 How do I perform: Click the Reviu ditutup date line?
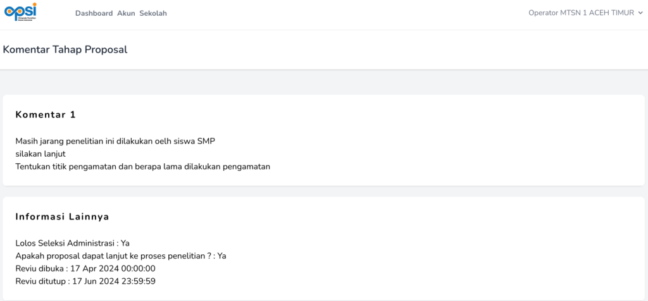[x=85, y=281]
